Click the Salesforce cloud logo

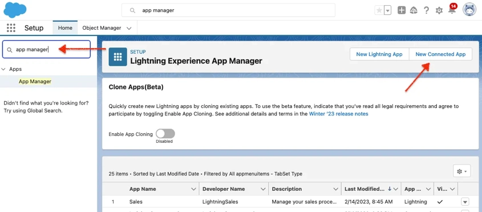coord(15,10)
